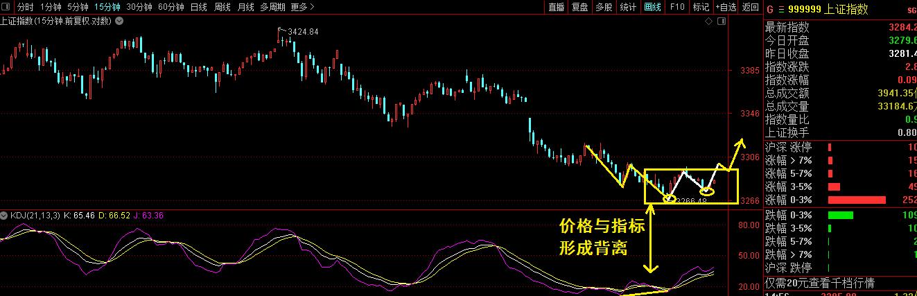
Task: Select the 跌幅 5-7% row
Action: (x=840, y=241)
